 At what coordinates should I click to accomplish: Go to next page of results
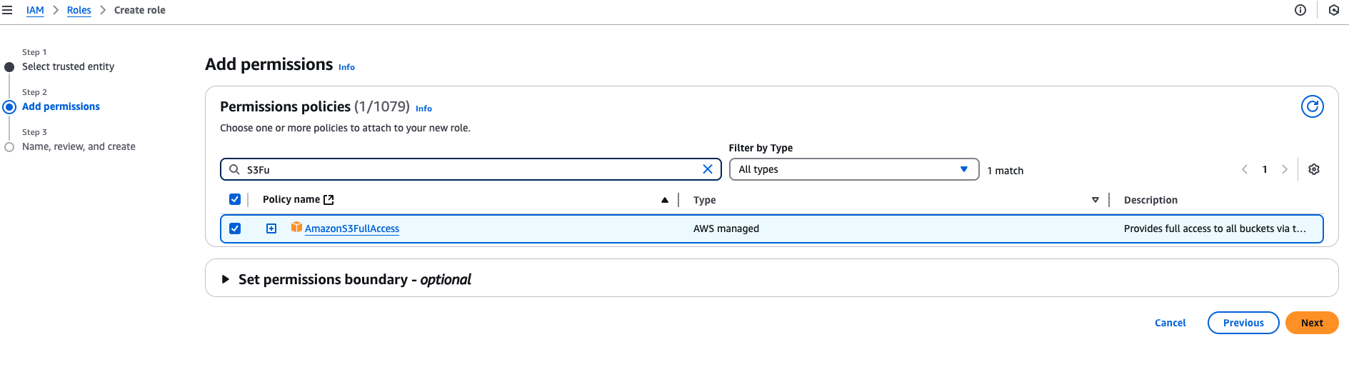tap(1285, 169)
